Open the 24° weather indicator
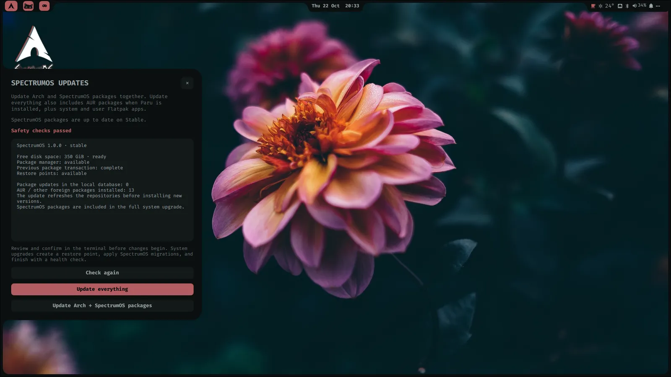The image size is (671, 377). click(x=606, y=6)
